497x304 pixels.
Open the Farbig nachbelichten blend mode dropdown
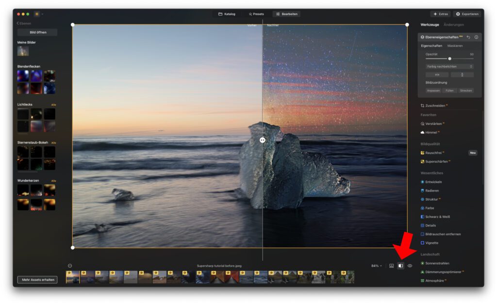449,66
